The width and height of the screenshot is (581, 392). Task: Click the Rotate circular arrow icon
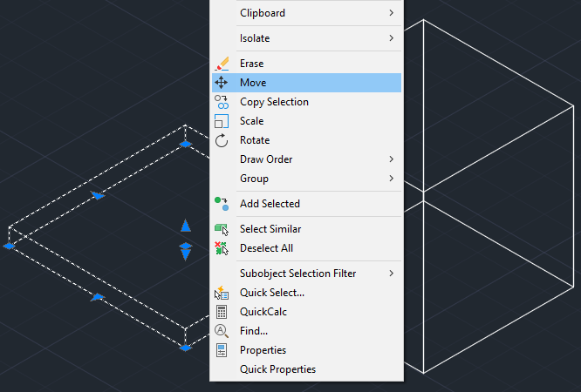click(222, 140)
